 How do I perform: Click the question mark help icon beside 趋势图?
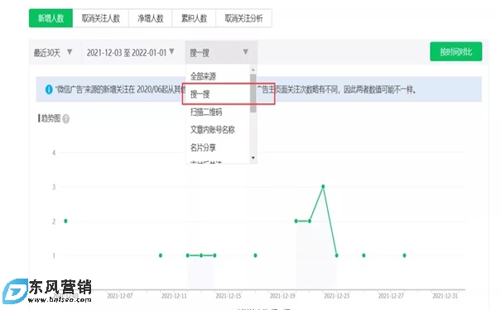tap(65, 119)
